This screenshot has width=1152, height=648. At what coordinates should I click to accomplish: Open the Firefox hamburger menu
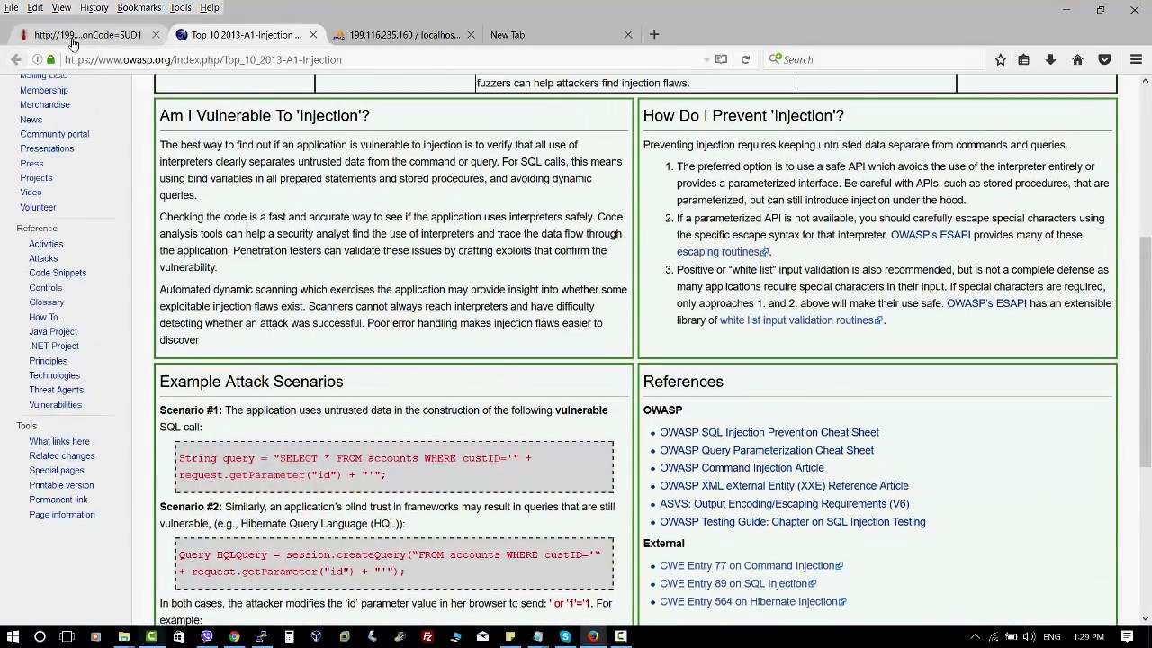(x=1136, y=59)
